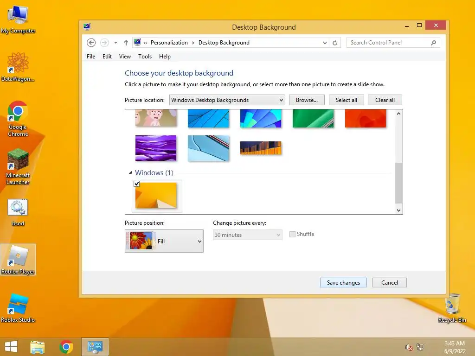Click wallpaper list scroll up arrow
Viewport: 475px width, 356px height.
(x=398, y=114)
